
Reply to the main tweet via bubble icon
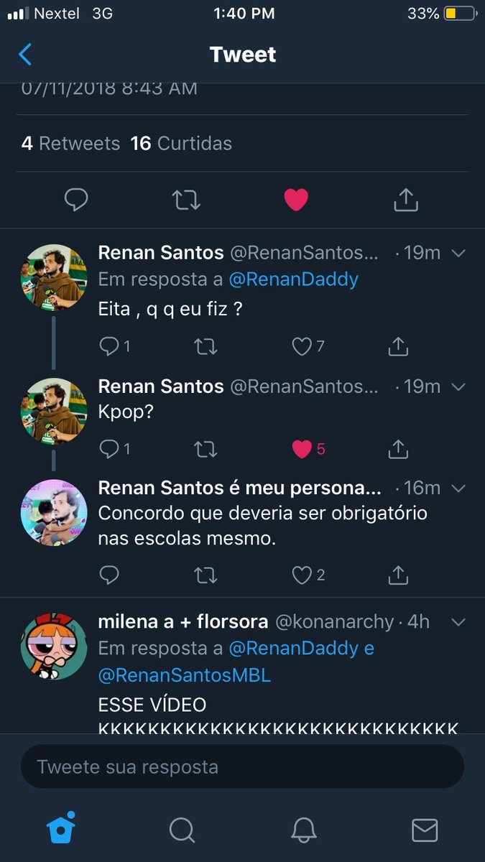click(76, 200)
